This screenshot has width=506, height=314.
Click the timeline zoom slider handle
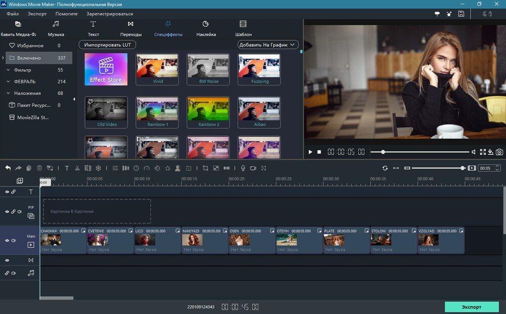coord(462,168)
